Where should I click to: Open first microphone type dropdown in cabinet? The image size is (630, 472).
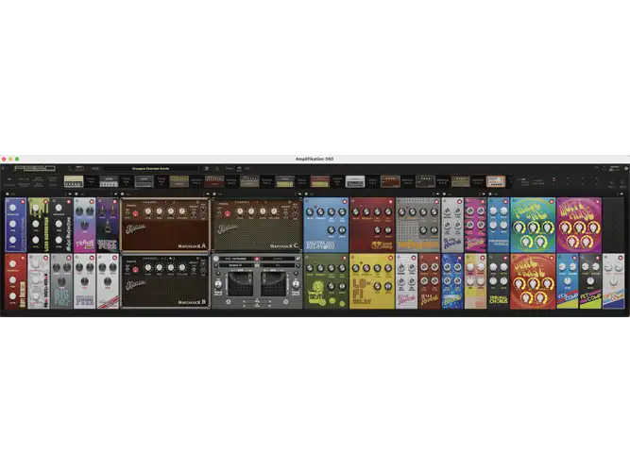tap(236, 259)
